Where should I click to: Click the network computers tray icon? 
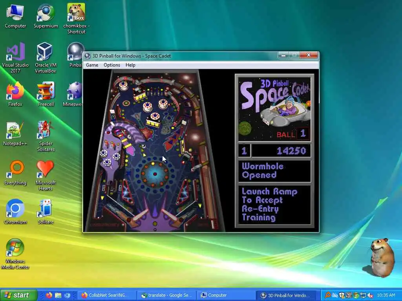coord(363,295)
